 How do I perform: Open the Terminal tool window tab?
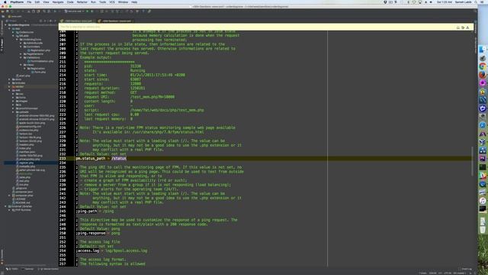click(28, 269)
